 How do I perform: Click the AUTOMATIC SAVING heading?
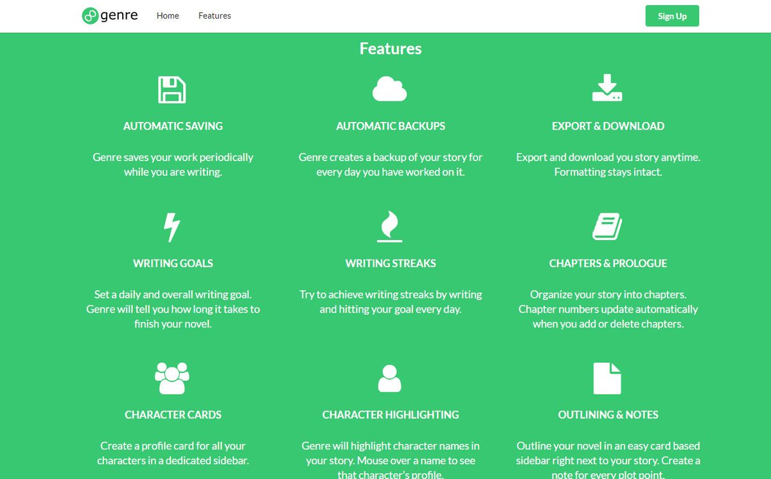[x=173, y=126]
